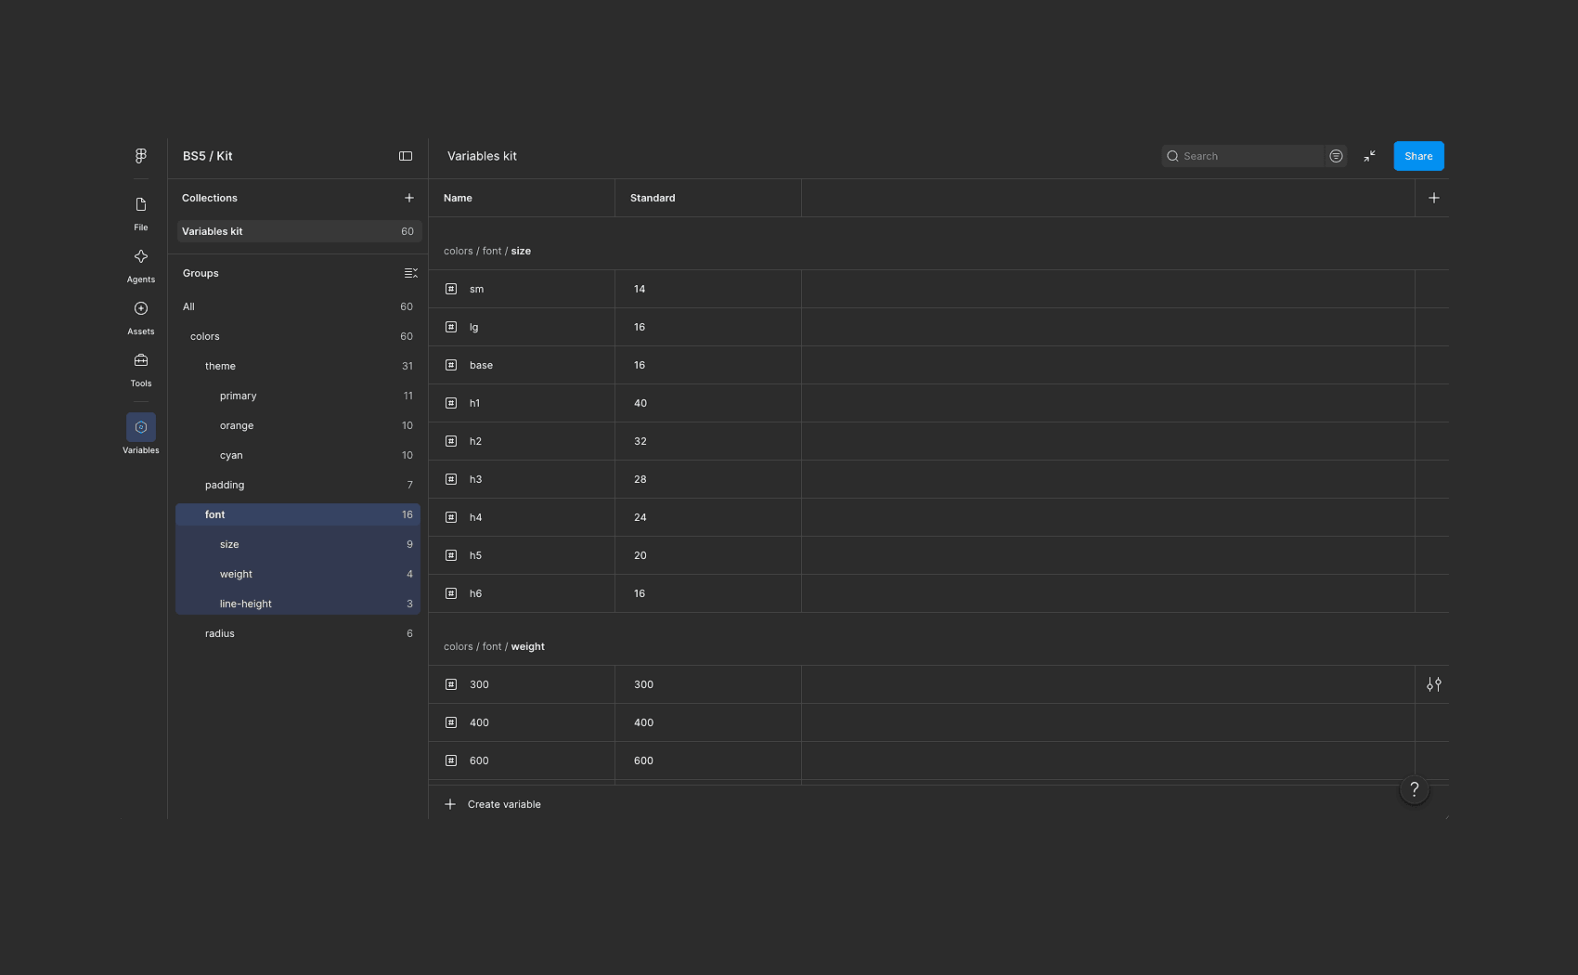Select the size subgroup
The width and height of the screenshot is (1578, 975).
tap(298, 544)
